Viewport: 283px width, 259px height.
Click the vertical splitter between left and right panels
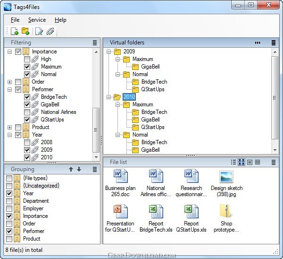[101, 140]
